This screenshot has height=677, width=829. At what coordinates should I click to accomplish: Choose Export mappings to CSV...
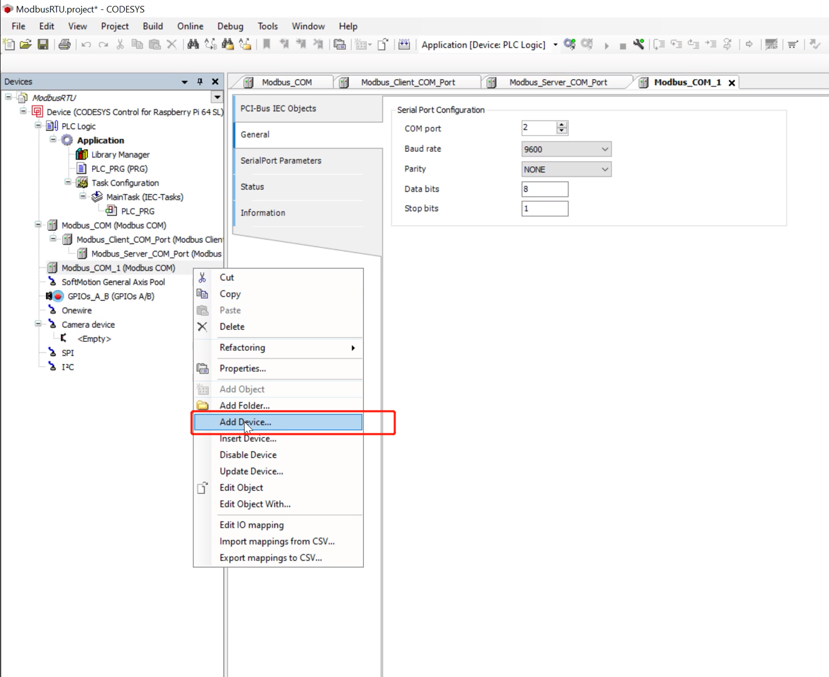[278, 558]
